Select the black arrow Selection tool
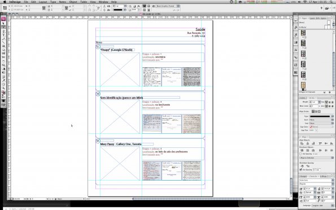 click(x=3, y=23)
